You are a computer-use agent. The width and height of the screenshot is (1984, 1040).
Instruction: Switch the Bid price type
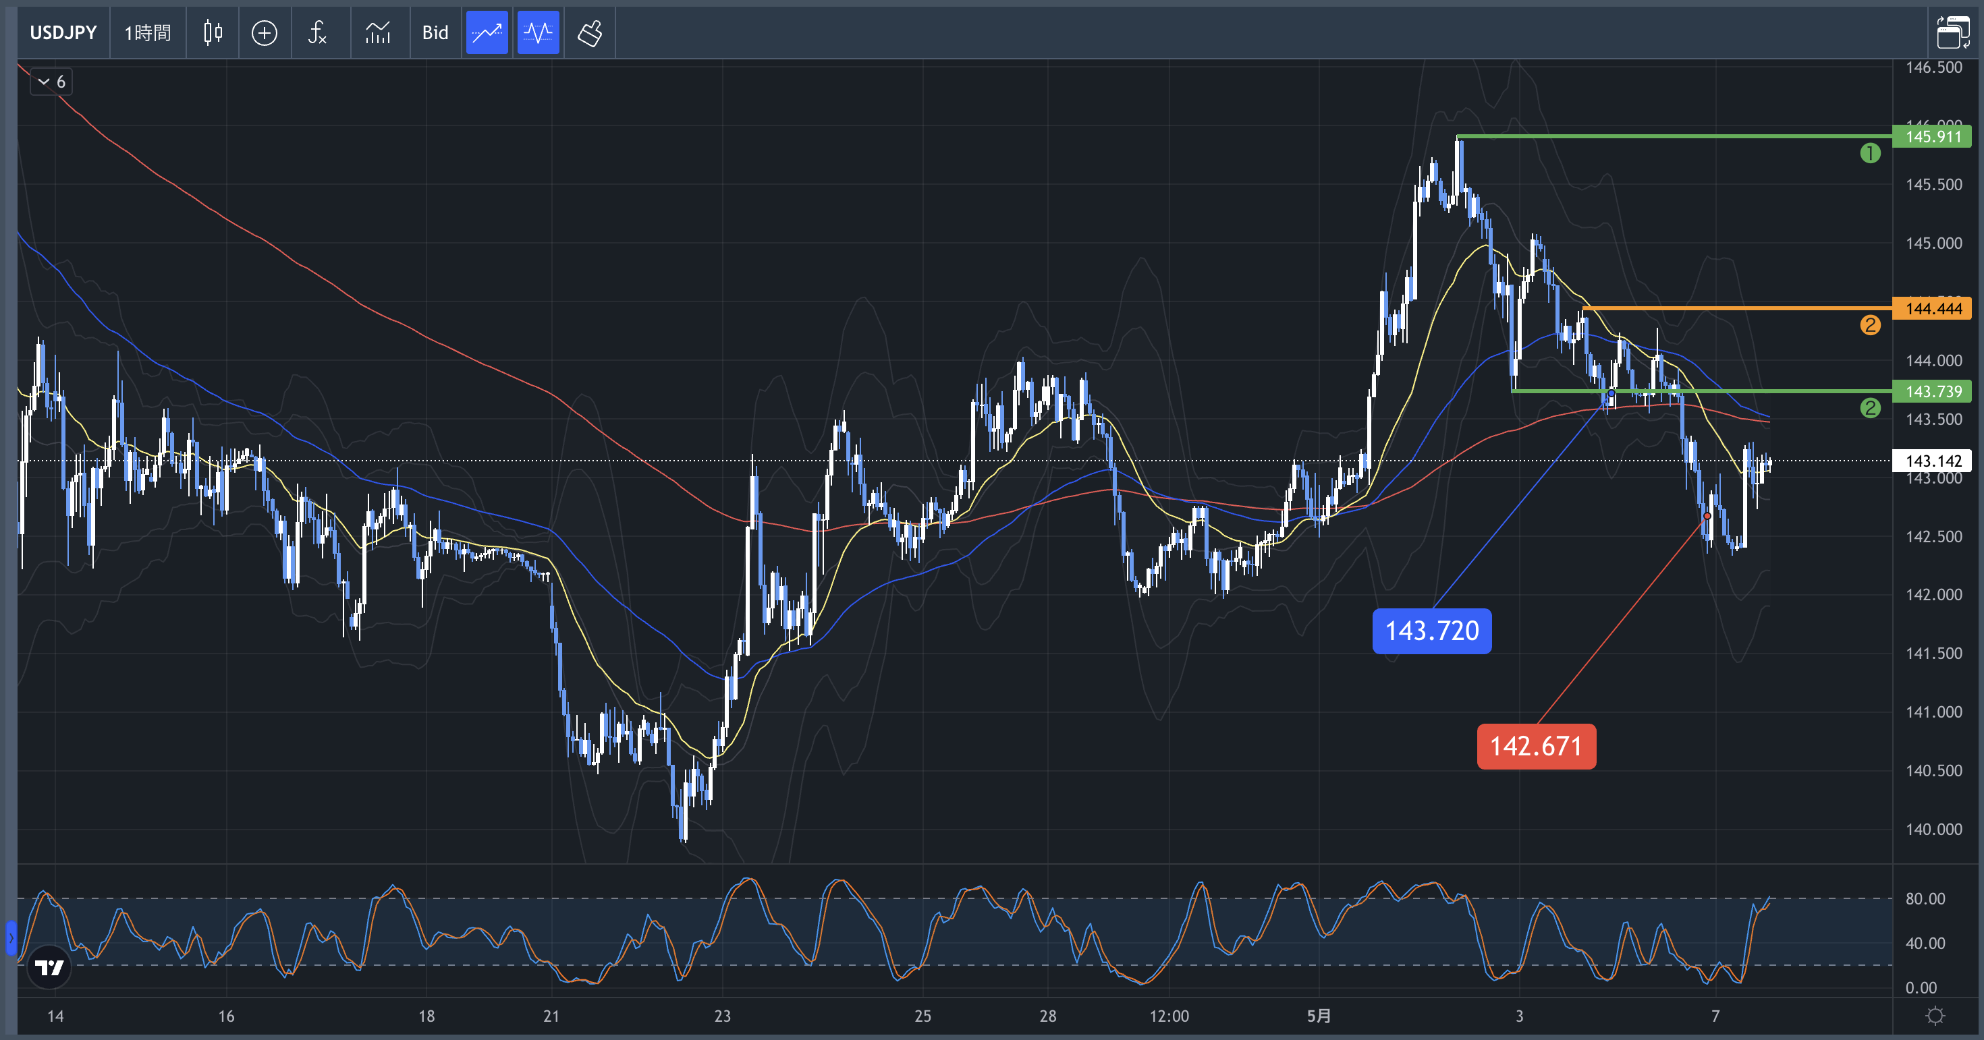[435, 32]
